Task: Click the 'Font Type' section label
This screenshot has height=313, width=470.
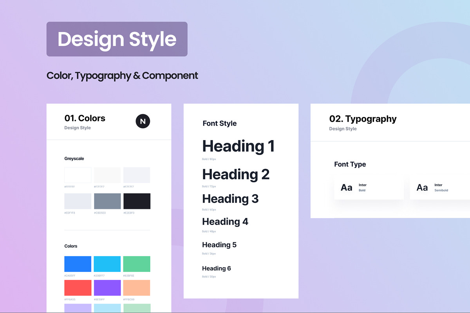Action: point(350,164)
